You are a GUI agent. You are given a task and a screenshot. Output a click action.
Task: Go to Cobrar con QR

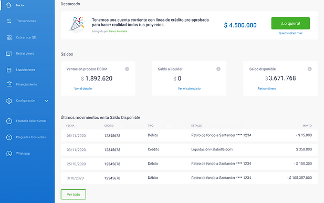click(x=26, y=37)
